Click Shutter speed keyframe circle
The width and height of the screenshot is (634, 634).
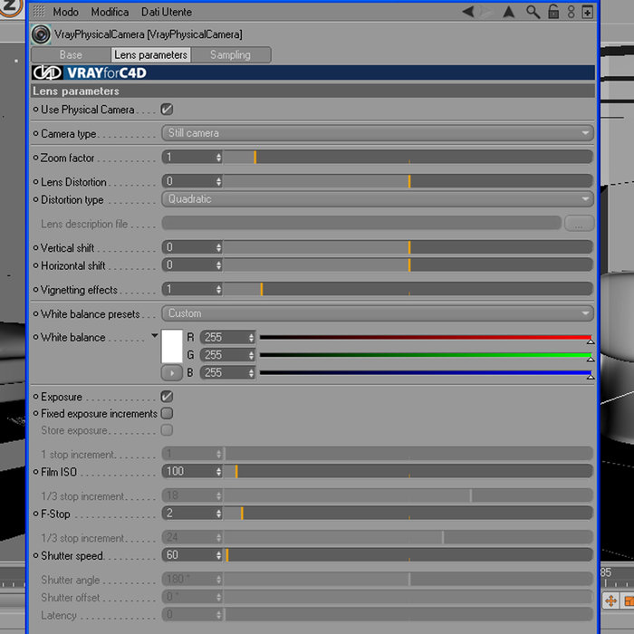(35, 555)
